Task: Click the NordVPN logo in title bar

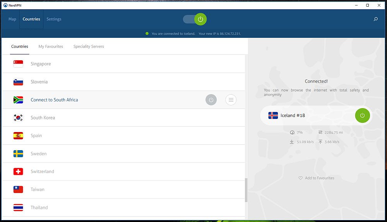Action: (x=5, y=5)
